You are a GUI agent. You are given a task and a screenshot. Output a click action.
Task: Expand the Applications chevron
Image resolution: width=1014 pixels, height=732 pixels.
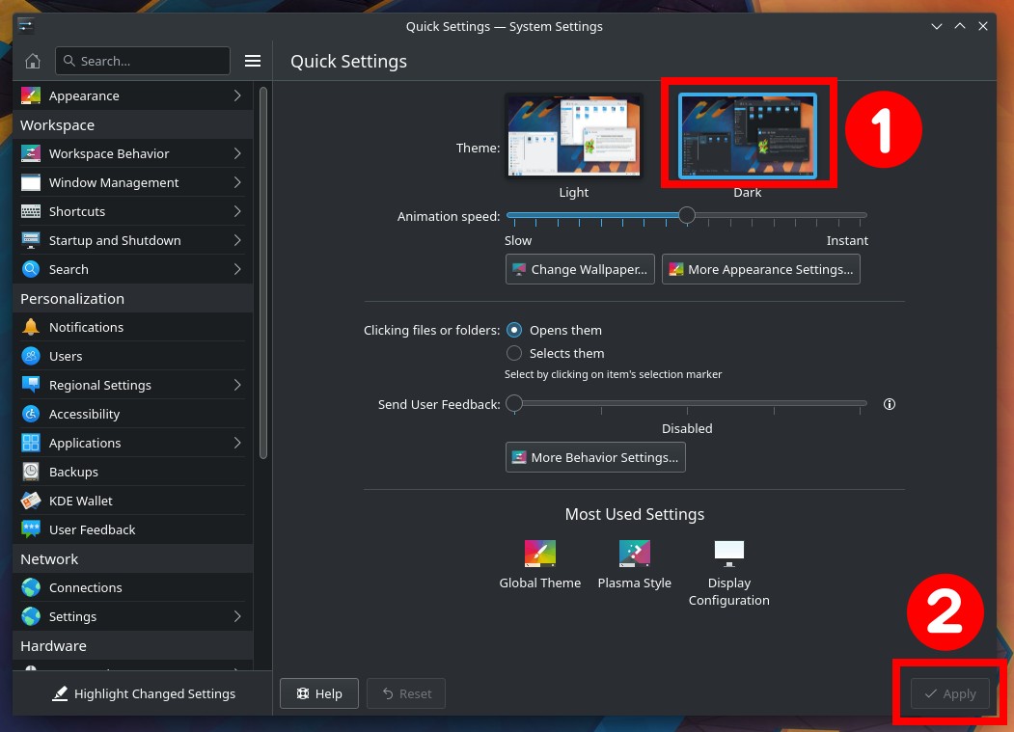(x=237, y=443)
